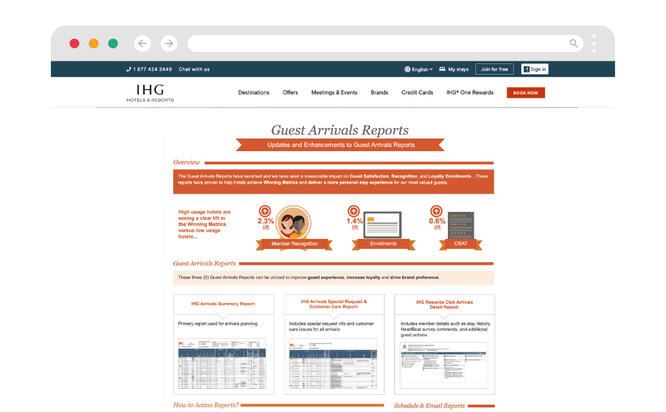Click the Join for free button
The height and width of the screenshot is (412, 666).
pyautogui.click(x=494, y=69)
